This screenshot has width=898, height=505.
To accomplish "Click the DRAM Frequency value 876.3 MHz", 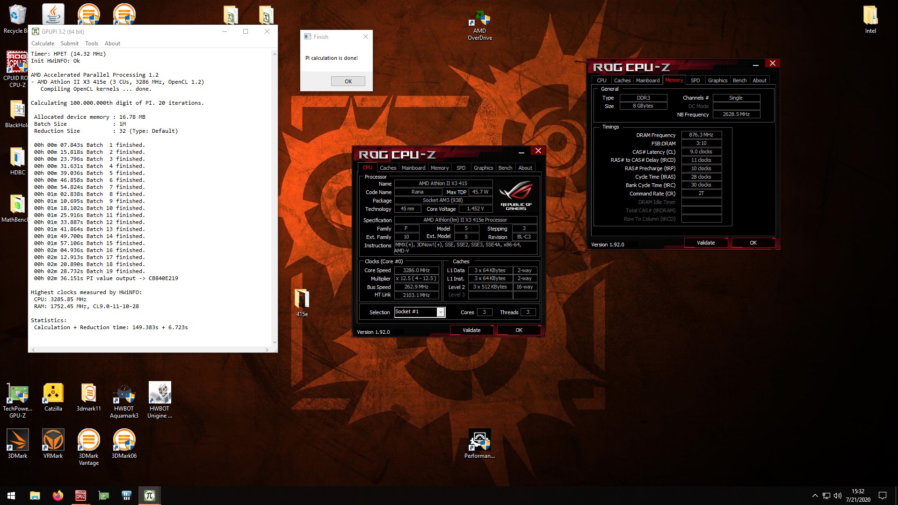I will click(701, 135).
